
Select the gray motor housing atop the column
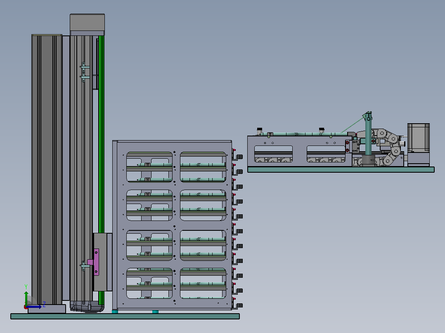pyautogui.click(x=87, y=23)
